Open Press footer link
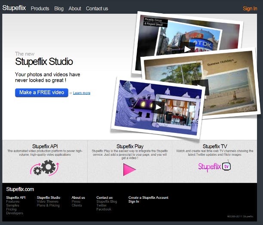The image size is (263, 225). (x=76, y=201)
